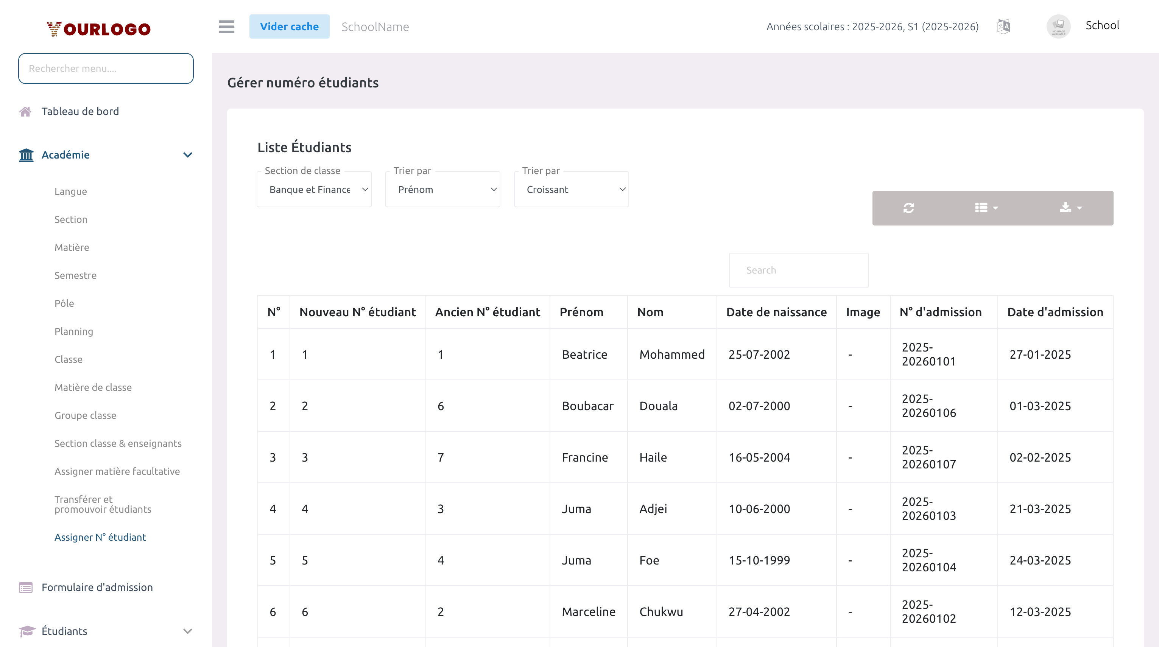Click the Tableau de bord home icon

25,112
